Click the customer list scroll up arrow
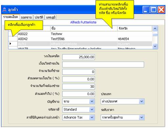The height and width of the screenshot is (128, 168). (155, 29)
